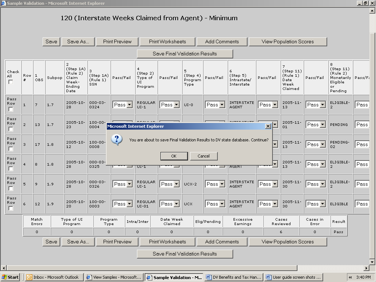The height and width of the screenshot is (282, 376).
Task: Click the Start button on the taskbar
Action: [x=11, y=277]
